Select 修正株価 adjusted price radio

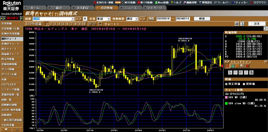227,84
